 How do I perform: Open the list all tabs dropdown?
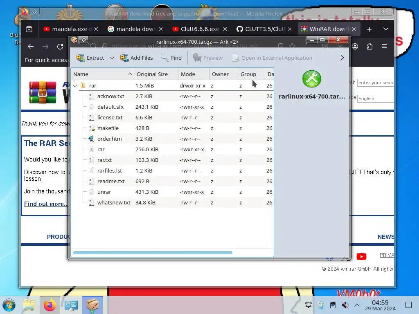[x=385, y=29]
